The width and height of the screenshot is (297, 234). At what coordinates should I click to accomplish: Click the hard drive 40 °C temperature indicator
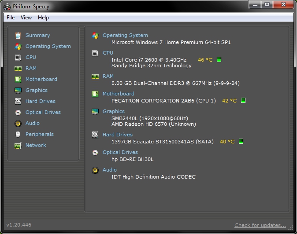[227, 142]
